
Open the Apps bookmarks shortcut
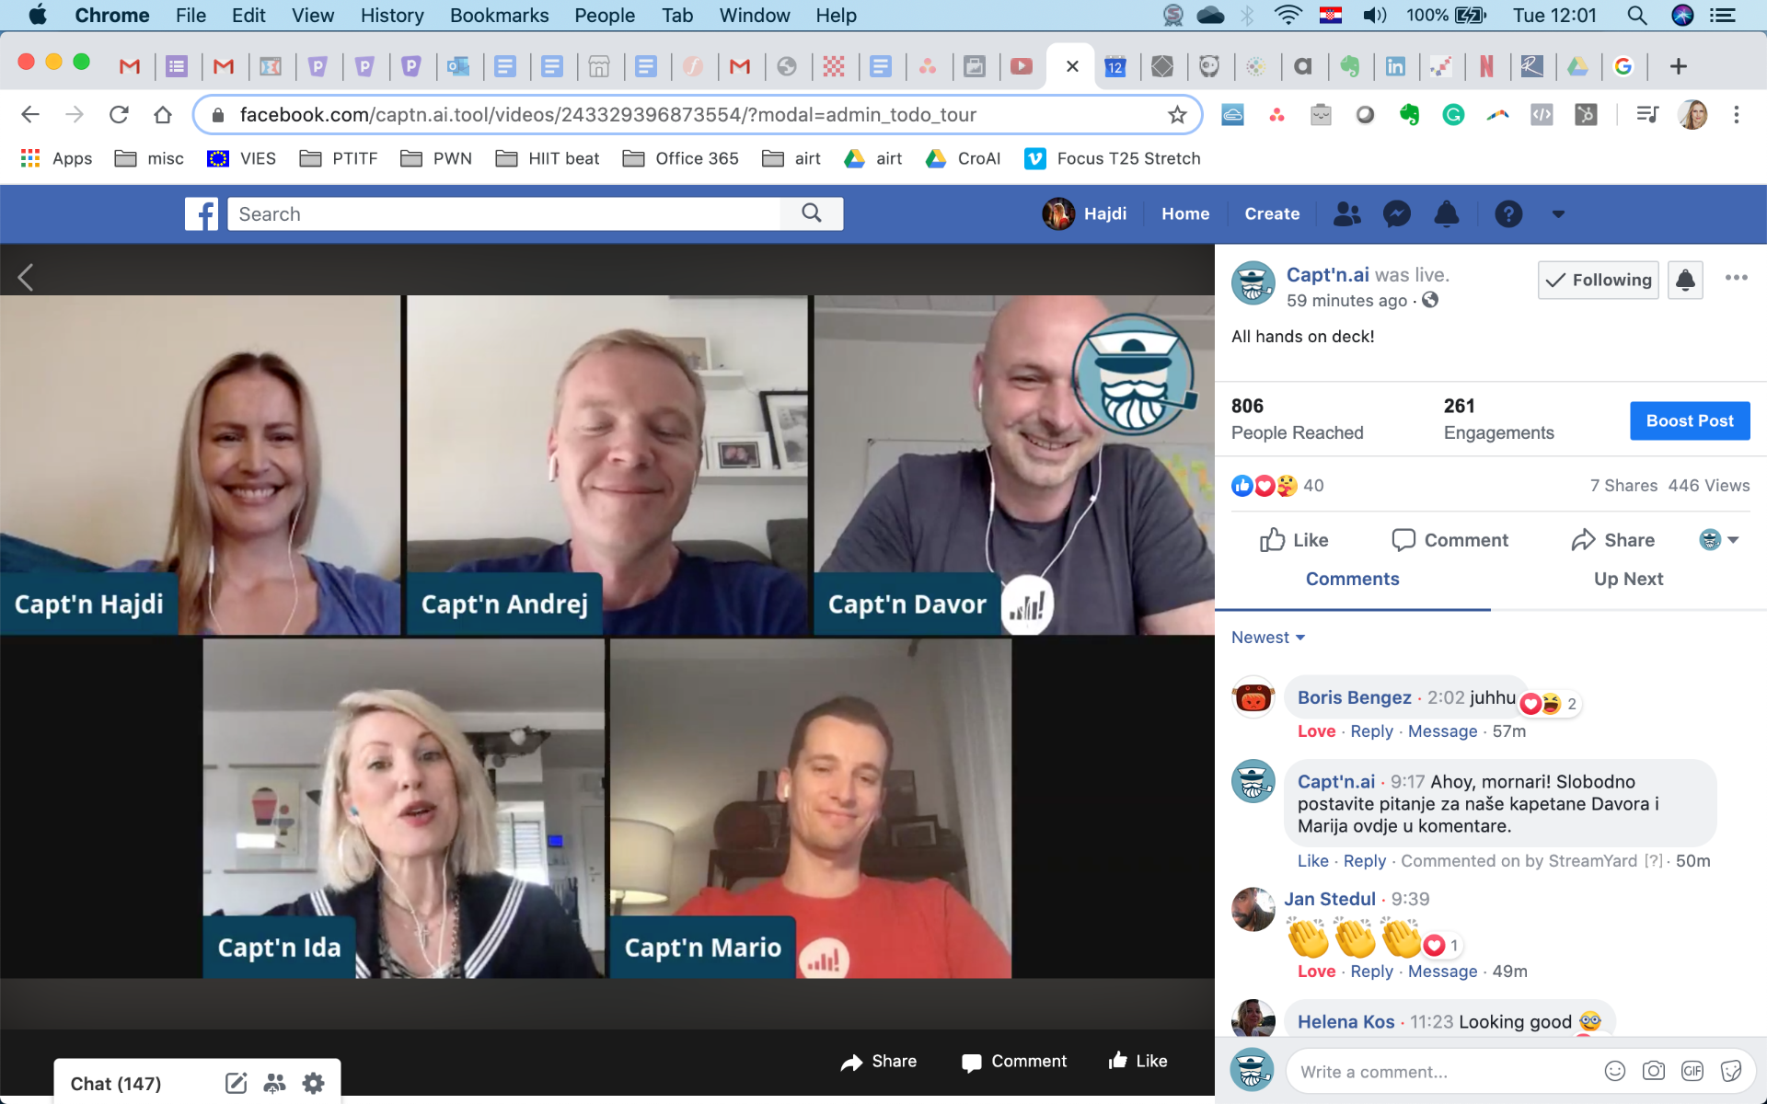pos(56,158)
